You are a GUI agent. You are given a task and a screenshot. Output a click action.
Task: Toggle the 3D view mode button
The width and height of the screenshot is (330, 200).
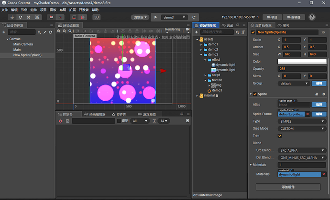[96, 17]
